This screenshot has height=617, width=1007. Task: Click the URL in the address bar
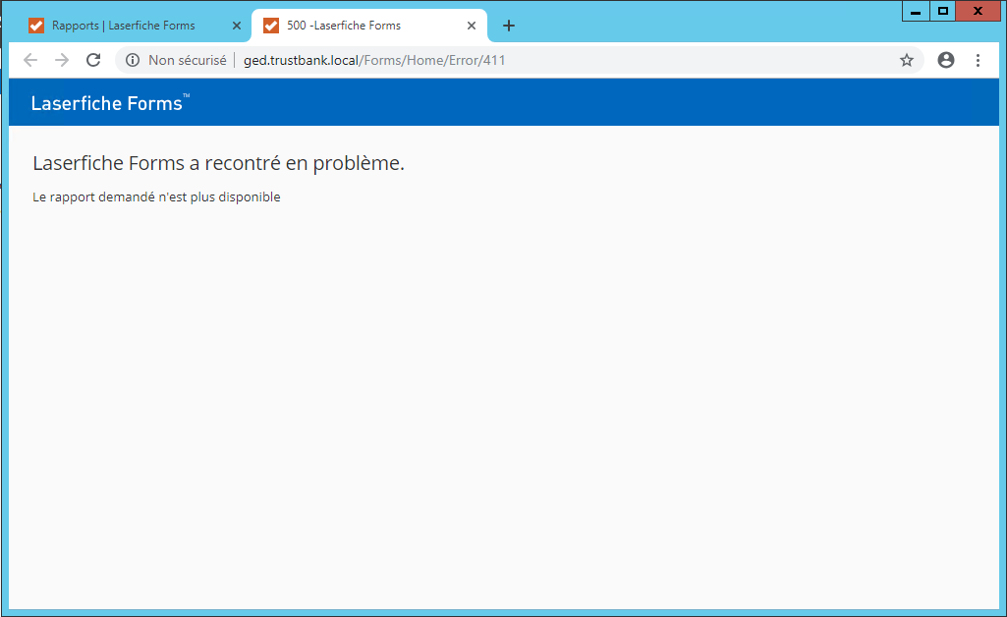[374, 60]
